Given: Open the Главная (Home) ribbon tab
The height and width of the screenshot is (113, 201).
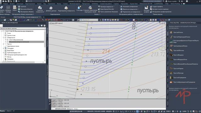Looking at the screenshot, I should [5, 4].
